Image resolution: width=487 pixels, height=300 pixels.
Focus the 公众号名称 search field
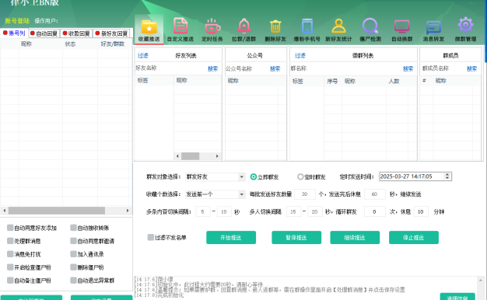(247, 68)
